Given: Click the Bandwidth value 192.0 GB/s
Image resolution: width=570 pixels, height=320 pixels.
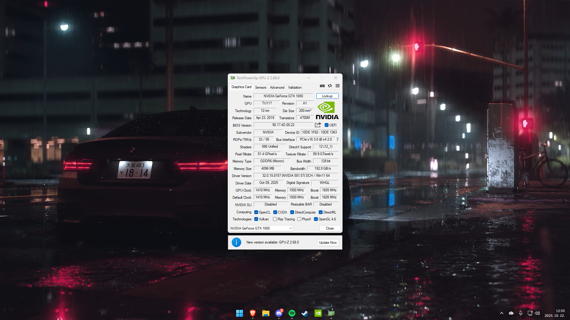Looking at the screenshot, I should [x=323, y=168].
